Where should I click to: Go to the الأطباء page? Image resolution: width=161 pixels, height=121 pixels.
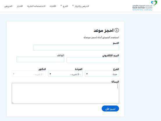(53, 6)
